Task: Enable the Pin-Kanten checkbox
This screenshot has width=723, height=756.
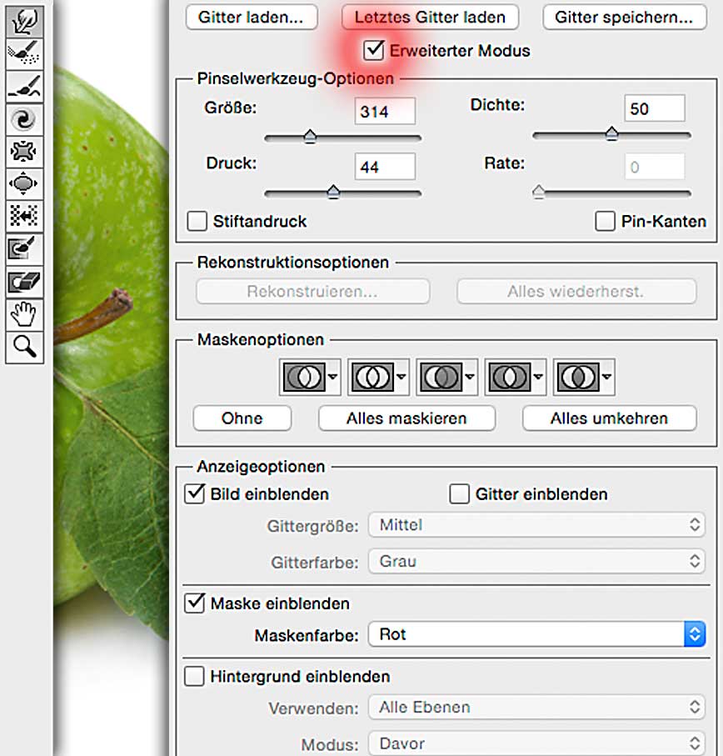Action: click(605, 222)
